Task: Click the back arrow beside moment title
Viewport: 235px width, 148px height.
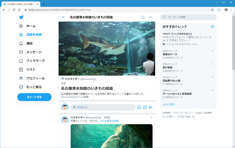Action: [64, 17]
